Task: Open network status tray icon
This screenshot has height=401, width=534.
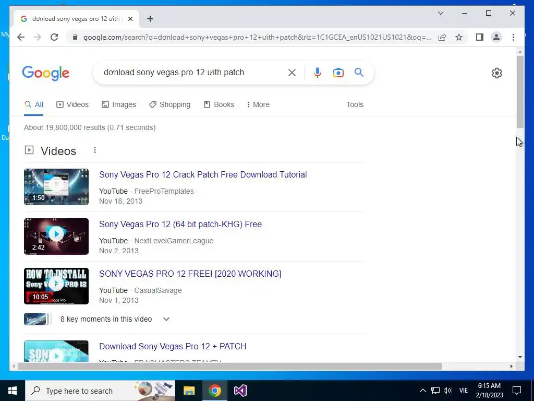Action: 435,391
